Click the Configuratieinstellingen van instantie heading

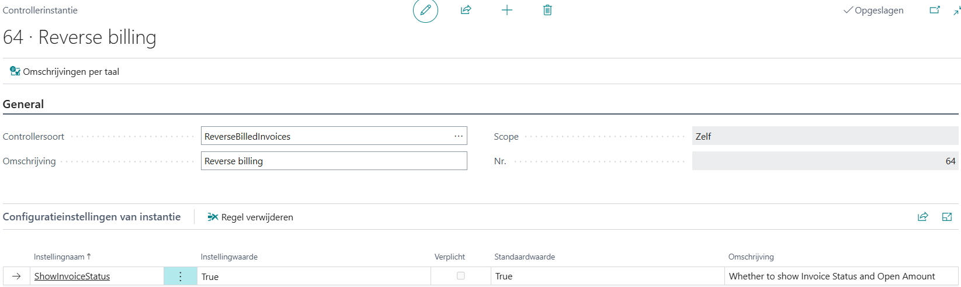pyautogui.click(x=92, y=217)
